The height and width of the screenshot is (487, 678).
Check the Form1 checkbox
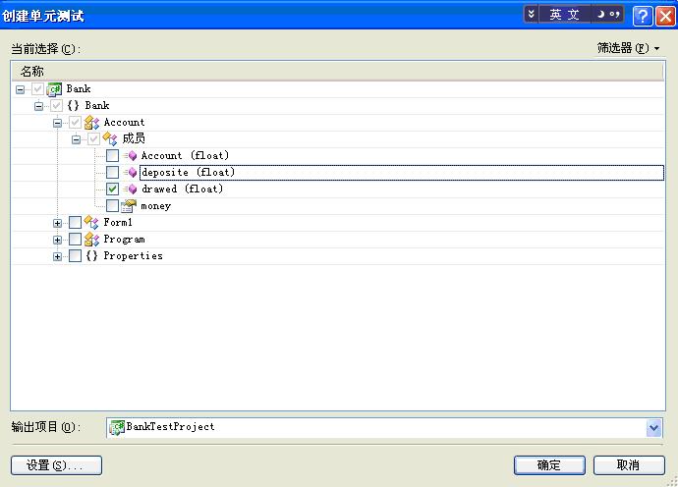[x=75, y=223]
